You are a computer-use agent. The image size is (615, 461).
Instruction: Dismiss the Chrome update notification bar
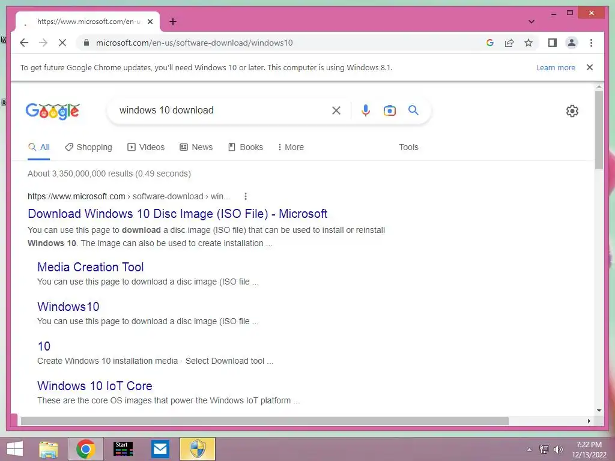[x=590, y=67]
